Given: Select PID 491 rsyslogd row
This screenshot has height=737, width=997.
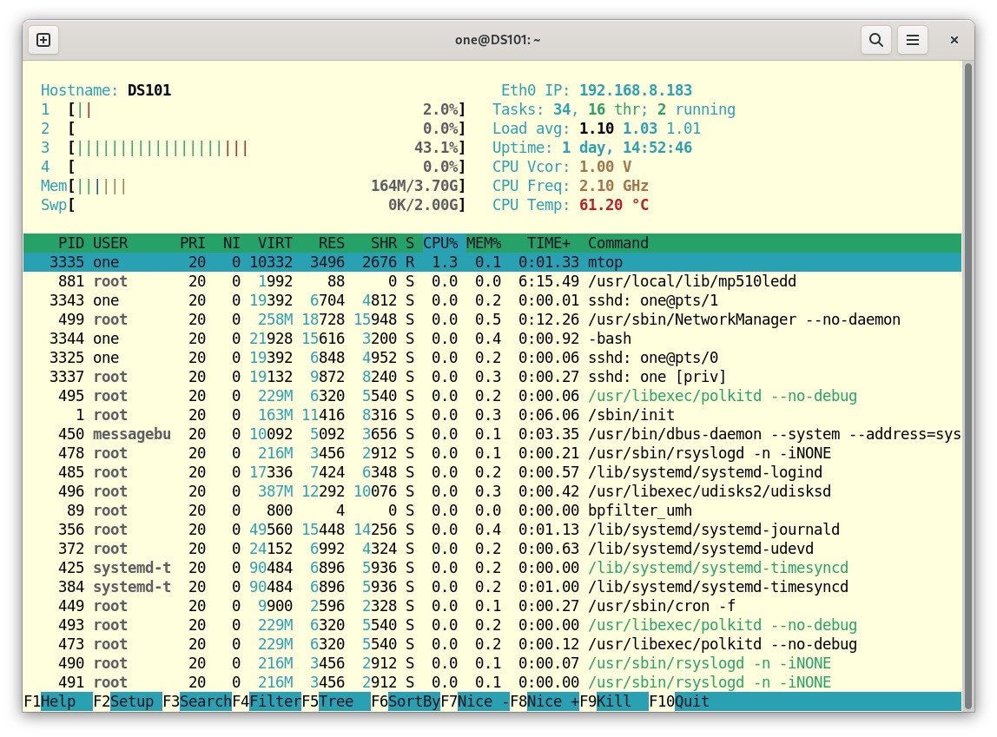Looking at the screenshot, I should coord(492,681).
